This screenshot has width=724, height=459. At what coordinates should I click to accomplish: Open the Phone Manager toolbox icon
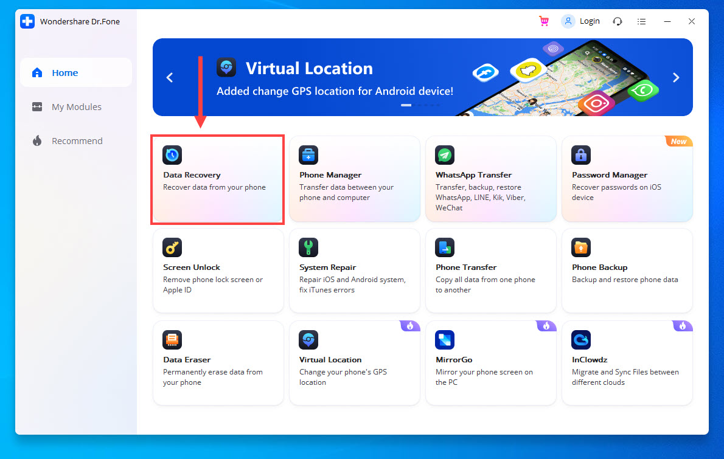[x=308, y=155]
